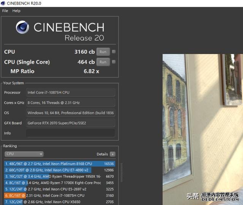Click the Processor field showing i7-10875H
This screenshot has height=205, width=243.
point(71,93)
